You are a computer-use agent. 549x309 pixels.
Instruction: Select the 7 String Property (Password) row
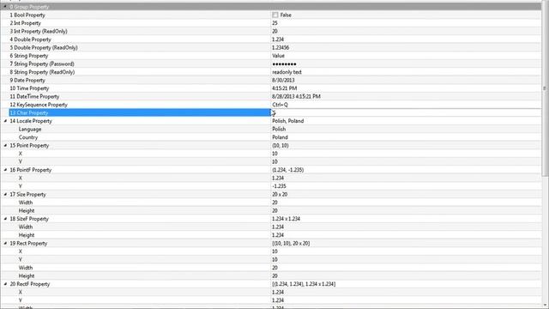click(271, 64)
